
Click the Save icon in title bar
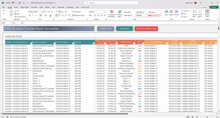[x=20, y=3]
